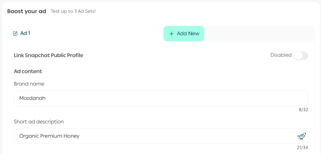Click the plus icon in Add New
321x154 pixels.
click(x=171, y=34)
